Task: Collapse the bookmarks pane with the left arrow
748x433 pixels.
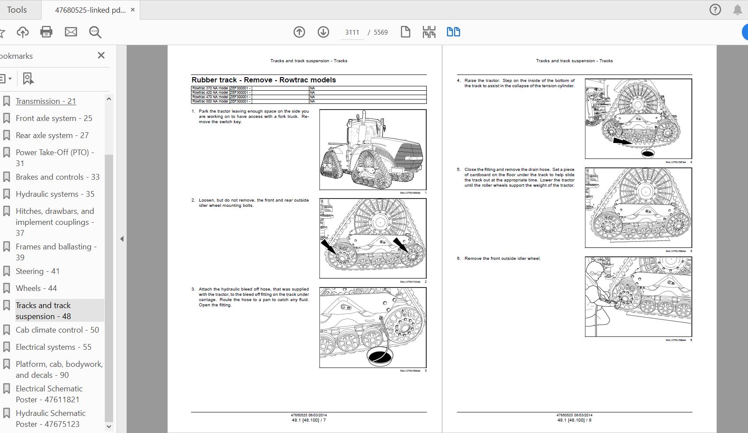Action: tap(122, 239)
